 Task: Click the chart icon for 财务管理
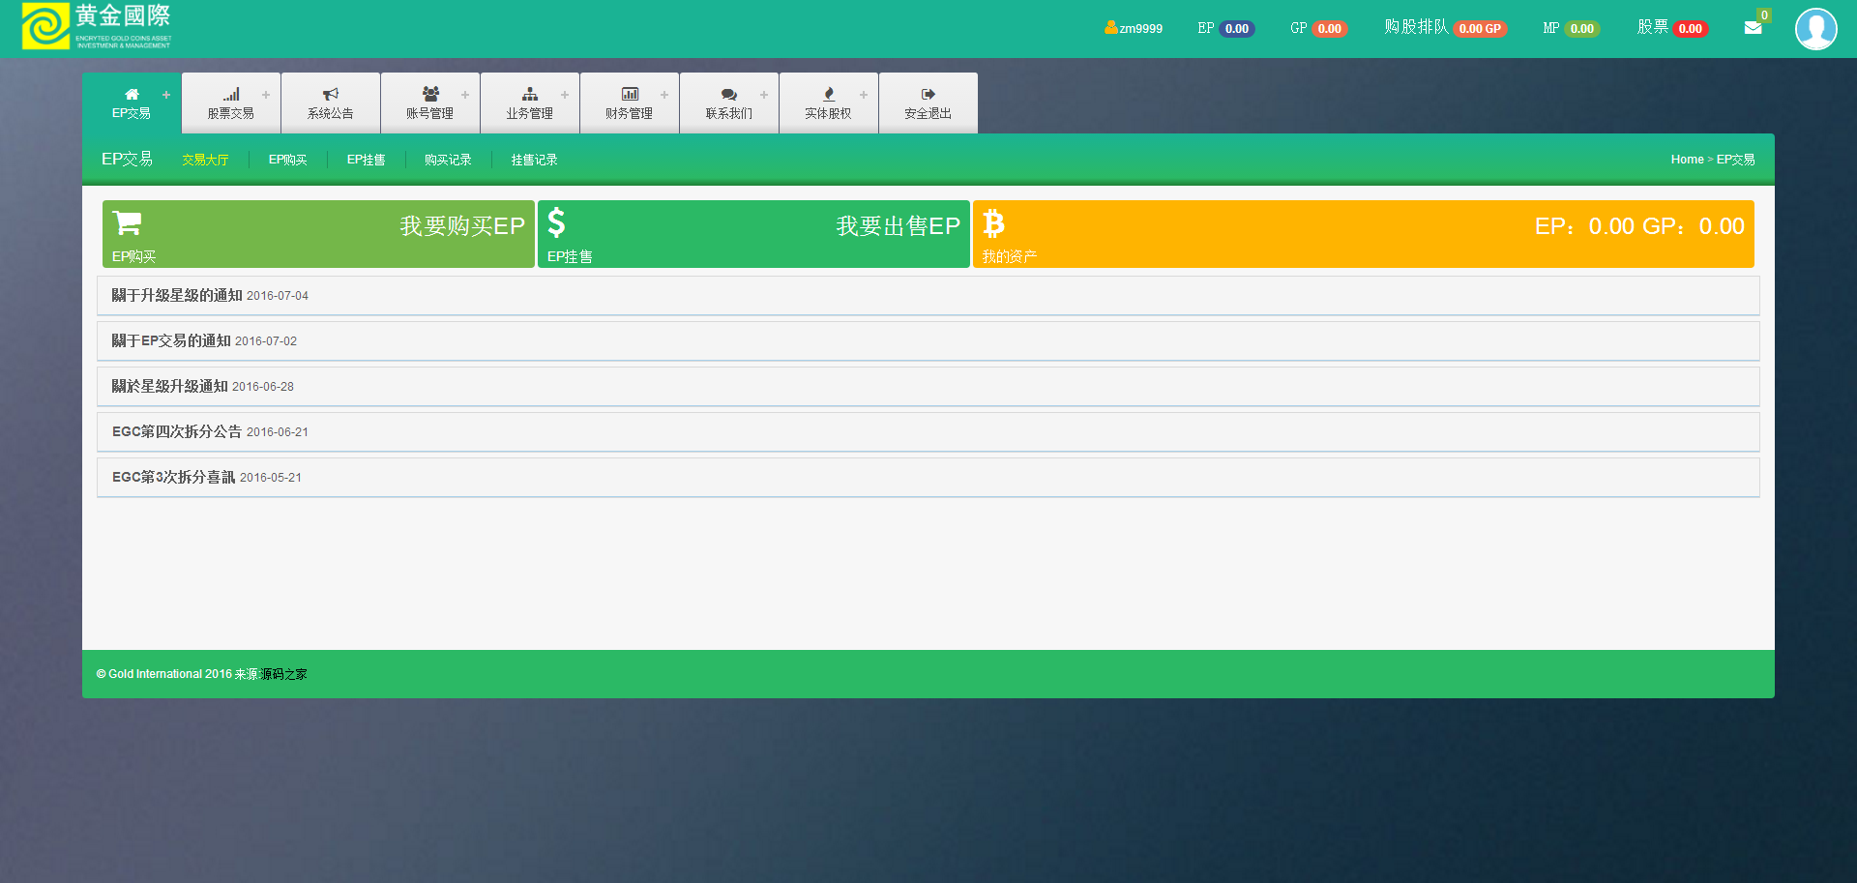tap(630, 94)
